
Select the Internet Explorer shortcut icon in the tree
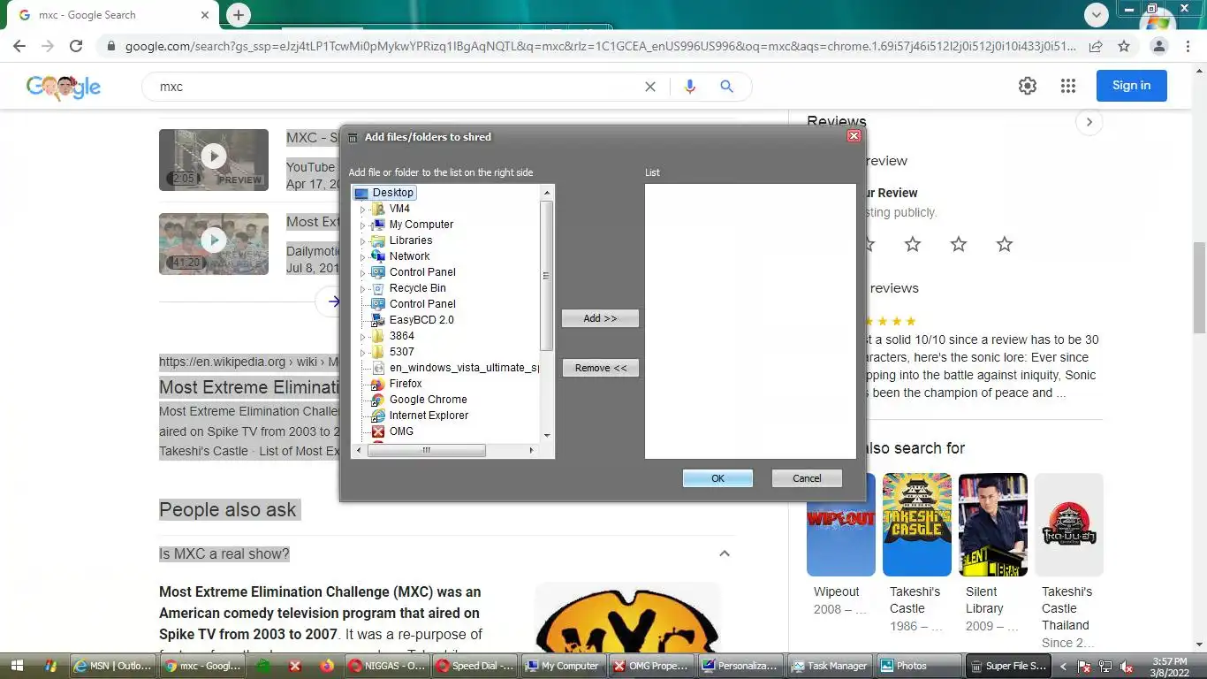[x=378, y=416]
